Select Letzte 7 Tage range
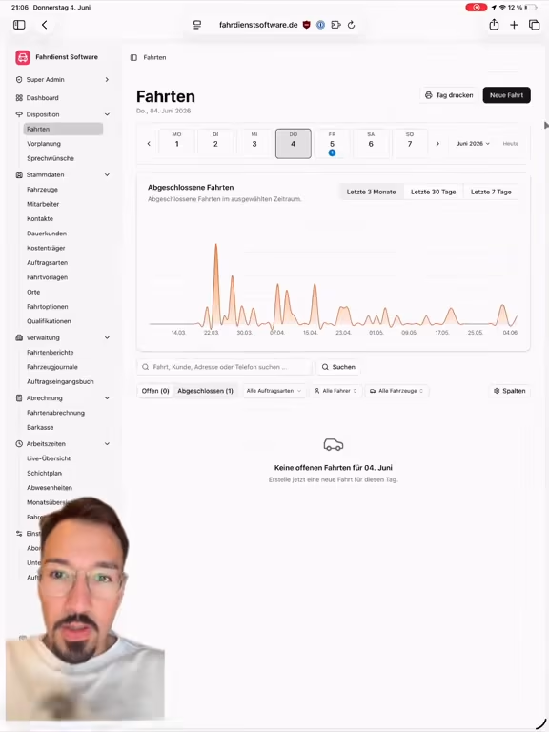Viewport: 549px width, 732px height. (x=491, y=192)
